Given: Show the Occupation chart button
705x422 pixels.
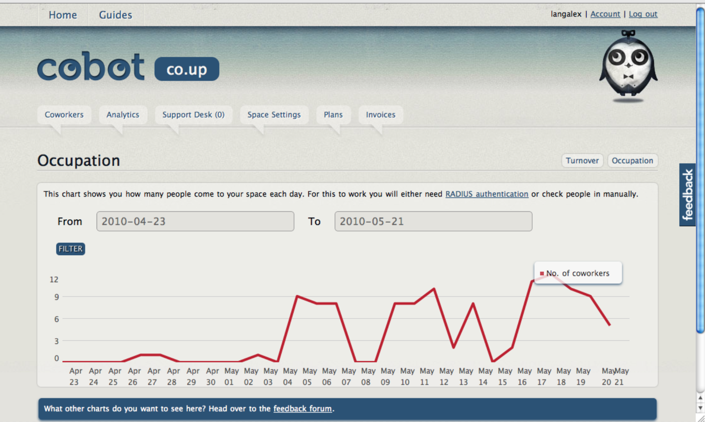Looking at the screenshot, I should click(633, 161).
